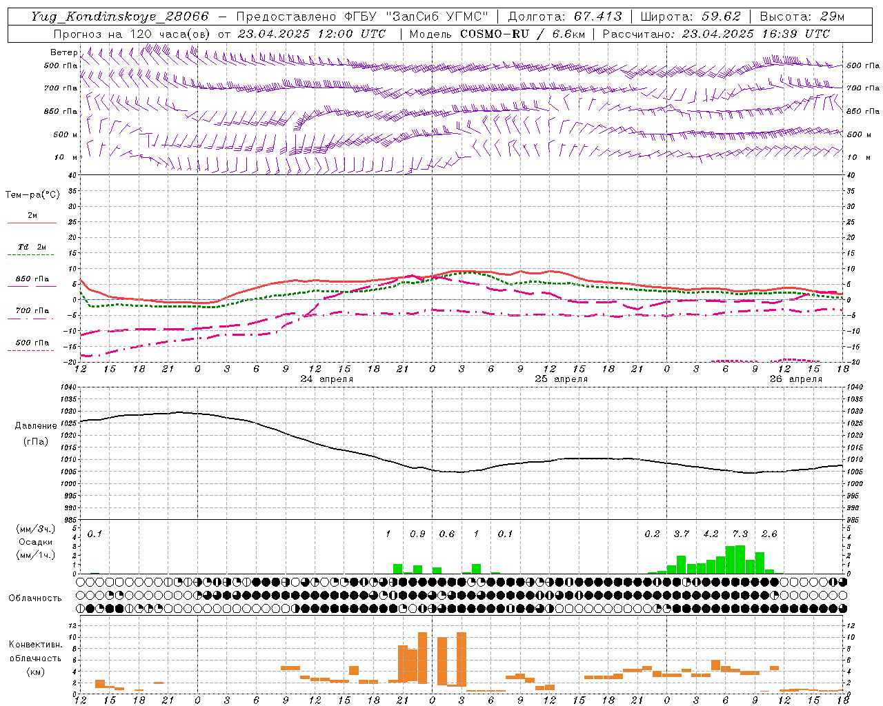The height and width of the screenshot is (706, 883).
Task: Click the Давление pressure panel label
Action: 36,425
